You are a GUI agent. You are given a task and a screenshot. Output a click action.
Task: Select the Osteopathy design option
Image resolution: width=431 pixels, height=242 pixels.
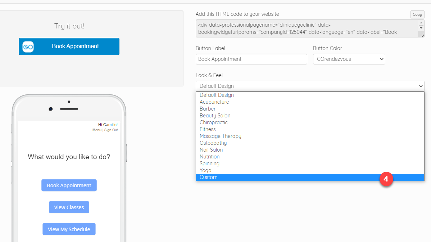click(x=310, y=143)
